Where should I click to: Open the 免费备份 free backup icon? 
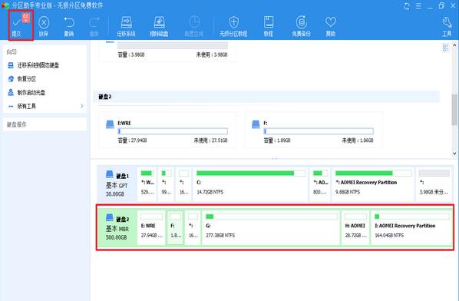pyautogui.click(x=301, y=22)
